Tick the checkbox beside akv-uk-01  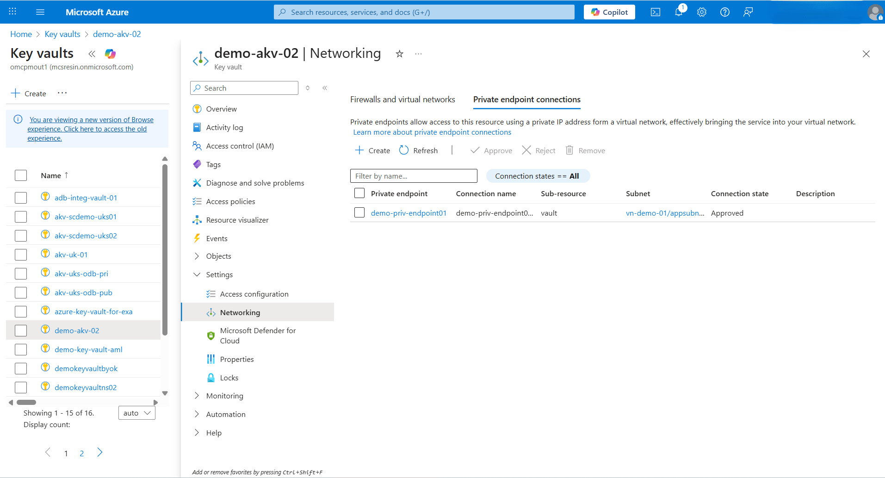[x=21, y=255]
